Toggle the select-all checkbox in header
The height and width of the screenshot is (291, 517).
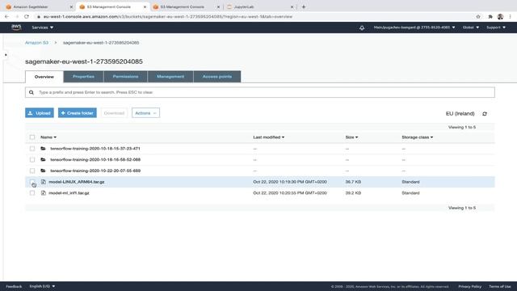32,137
